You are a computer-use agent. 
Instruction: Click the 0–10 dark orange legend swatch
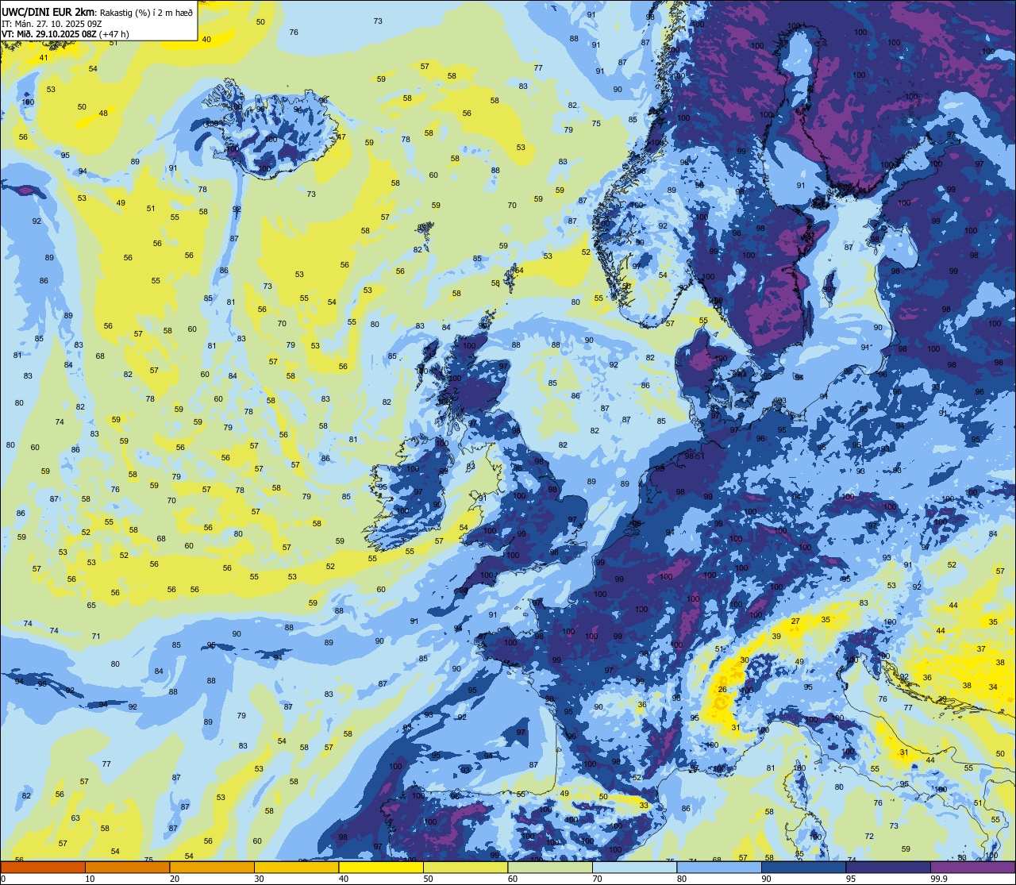[x=43, y=868]
